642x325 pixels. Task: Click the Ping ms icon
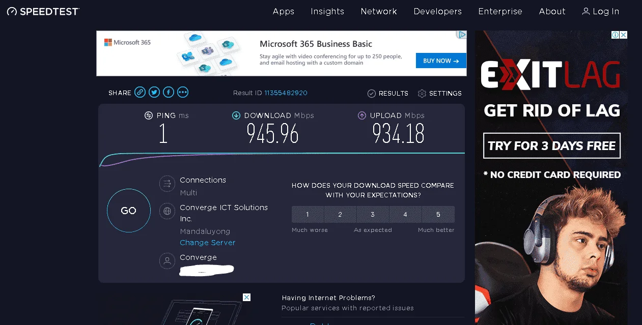(x=149, y=115)
